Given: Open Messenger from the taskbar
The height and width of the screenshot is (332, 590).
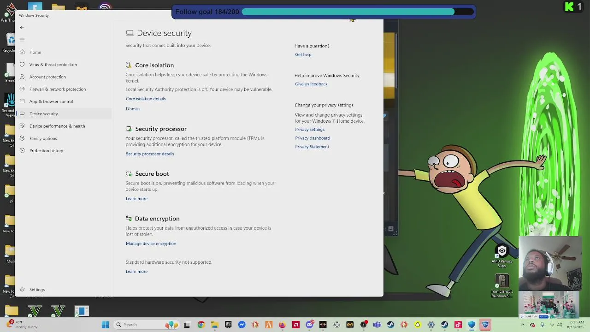Looking at the screenshot, I should pos(242,325).
